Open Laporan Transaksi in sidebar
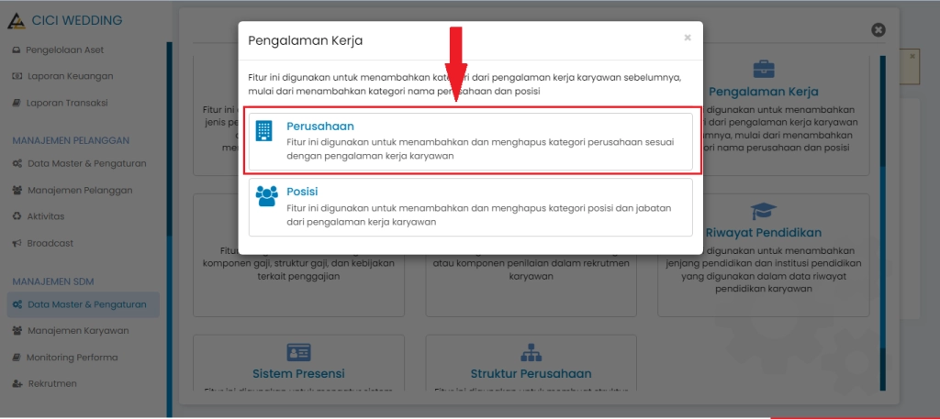This screenshot has width=940, height=419. (x=67, y=103)
